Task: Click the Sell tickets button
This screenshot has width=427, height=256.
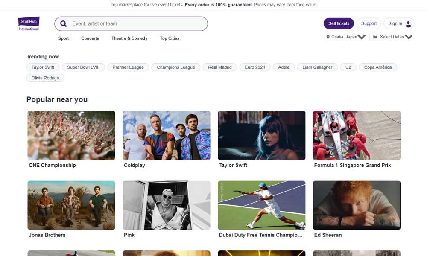Action: pyautogui.click(x=339, y=23)
